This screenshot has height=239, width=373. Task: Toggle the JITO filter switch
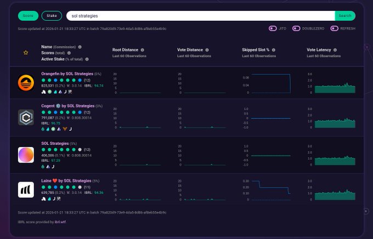pyautogui.click(x=273, y=28)
